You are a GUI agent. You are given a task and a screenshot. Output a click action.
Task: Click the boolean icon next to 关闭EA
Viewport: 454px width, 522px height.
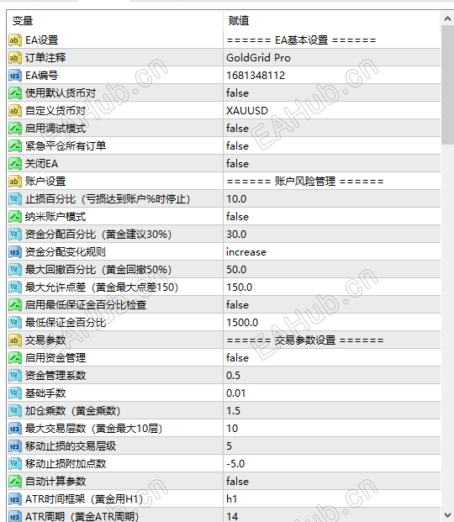tap(14, 164)
